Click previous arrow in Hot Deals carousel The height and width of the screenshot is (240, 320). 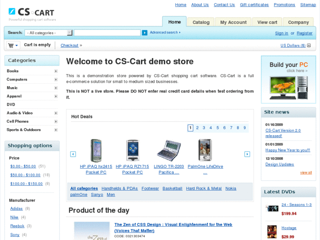pos(73,154)
